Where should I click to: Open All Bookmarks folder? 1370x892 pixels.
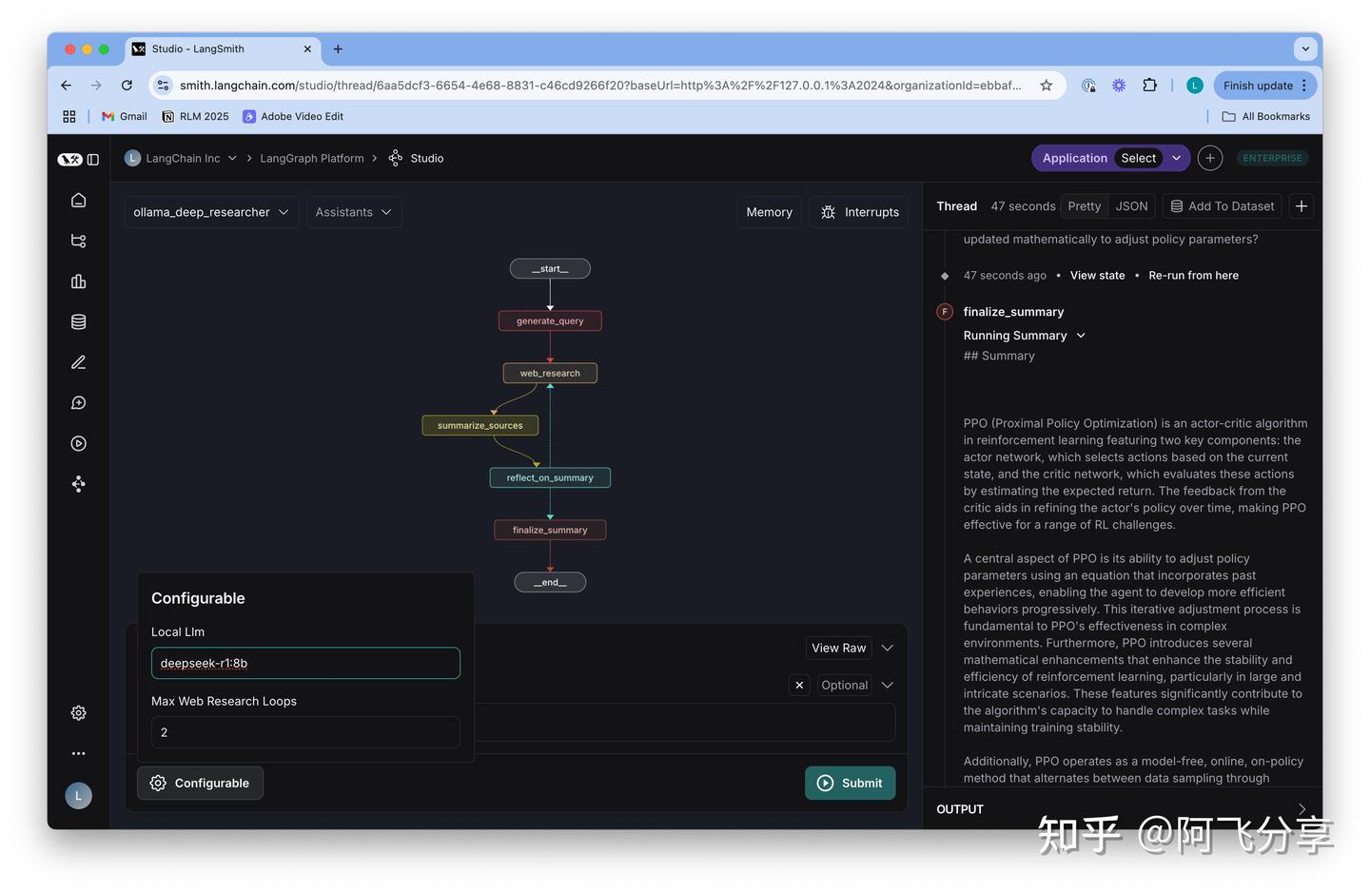[1266, 117]
